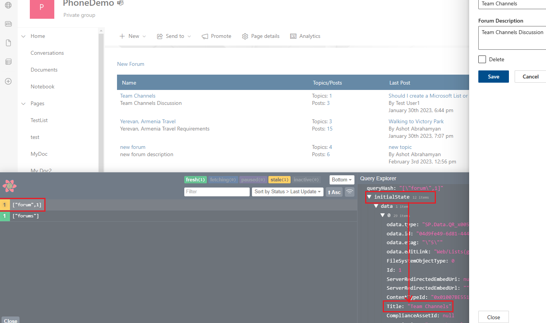
Task: Open the Sort by Status dropdown
Action: point(287,192)
